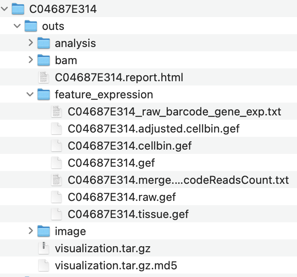Click the report.html file icon
Screen dimensions: 297x277
tap(44, 77)
